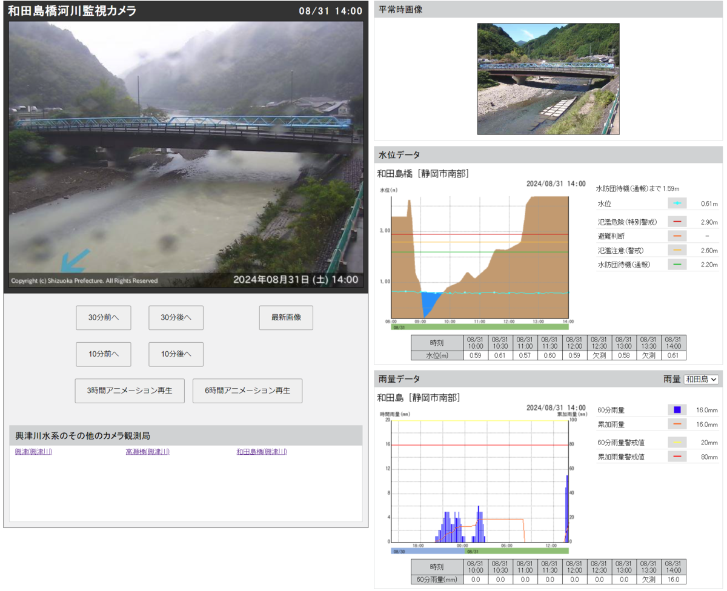
Task: Click the green 水防団待機(通報) legend swatch
Action: point(677,264)
